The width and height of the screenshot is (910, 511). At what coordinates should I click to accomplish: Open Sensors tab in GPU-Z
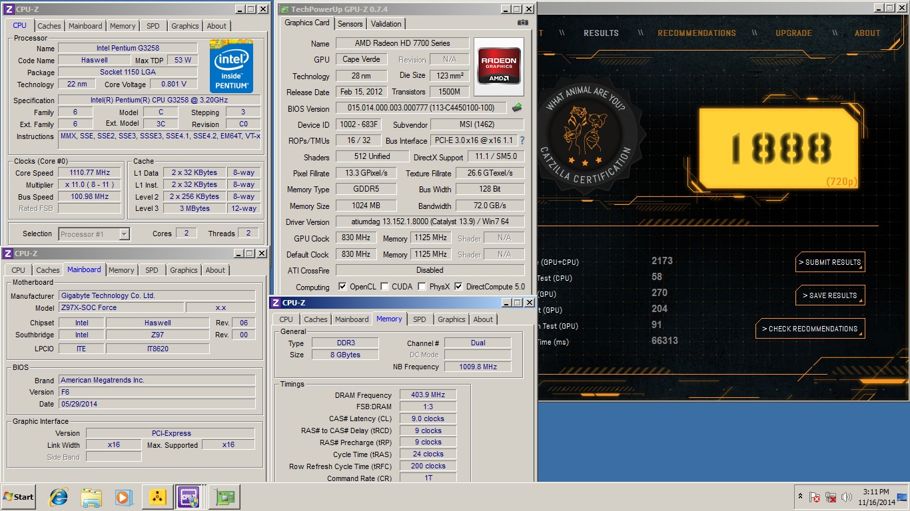[x=350, y=23]
